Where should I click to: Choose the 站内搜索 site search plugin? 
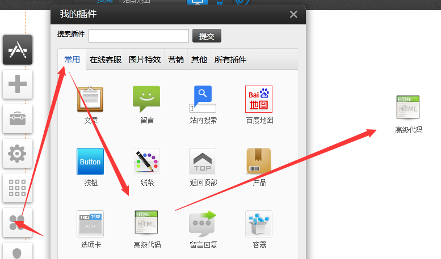pos(203,100)
